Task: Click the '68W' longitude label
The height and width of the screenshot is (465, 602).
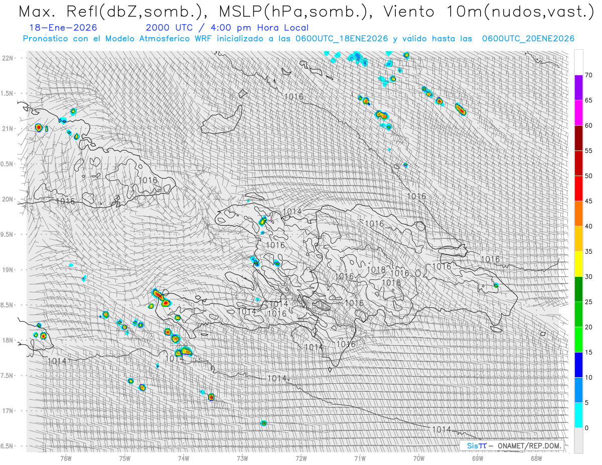Action: (x=536, y=458)
